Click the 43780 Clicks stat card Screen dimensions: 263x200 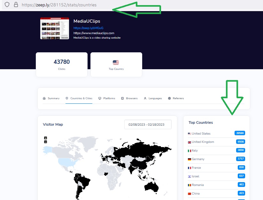click(x=62, y=64)
